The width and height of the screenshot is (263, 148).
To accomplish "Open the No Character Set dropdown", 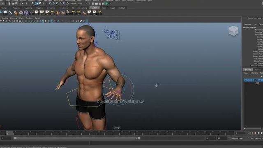I will (x=256, y=138).
